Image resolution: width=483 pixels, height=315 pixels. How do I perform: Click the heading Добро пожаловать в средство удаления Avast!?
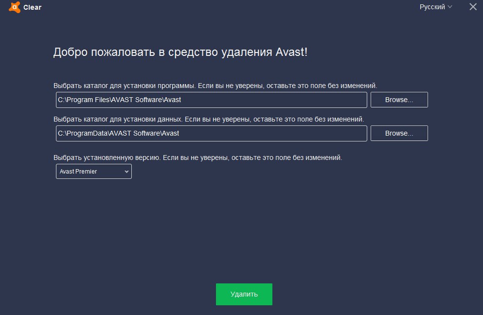[180, 52]
